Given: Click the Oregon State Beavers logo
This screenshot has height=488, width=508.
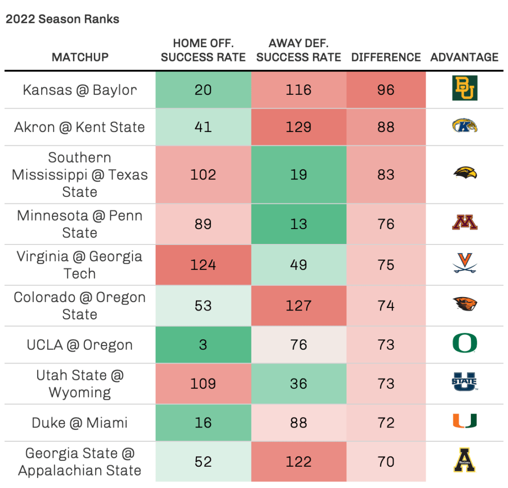Looking at the screenshot, I should (464, 305).
